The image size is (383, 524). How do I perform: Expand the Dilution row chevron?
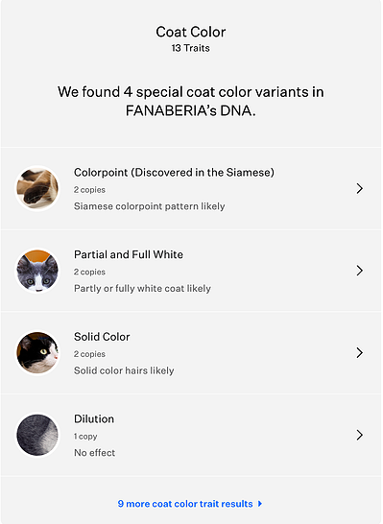click(x=360, y=435)
